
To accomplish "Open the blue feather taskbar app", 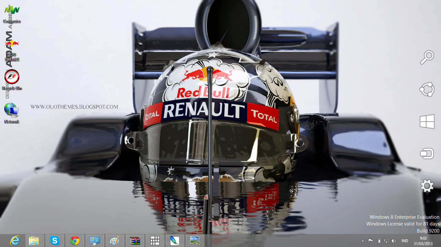I will (x=175, y=241).
